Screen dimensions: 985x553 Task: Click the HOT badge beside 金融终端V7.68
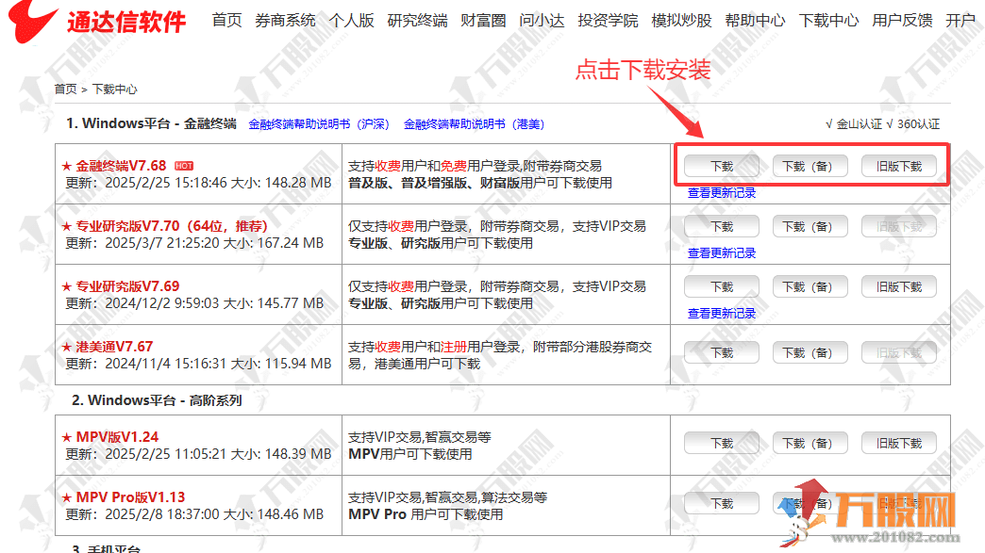click(x=183, y=166)
